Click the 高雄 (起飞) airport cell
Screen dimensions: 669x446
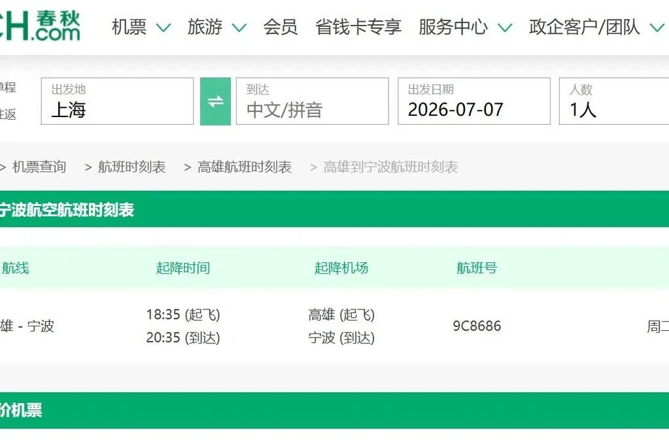[341, 315]
